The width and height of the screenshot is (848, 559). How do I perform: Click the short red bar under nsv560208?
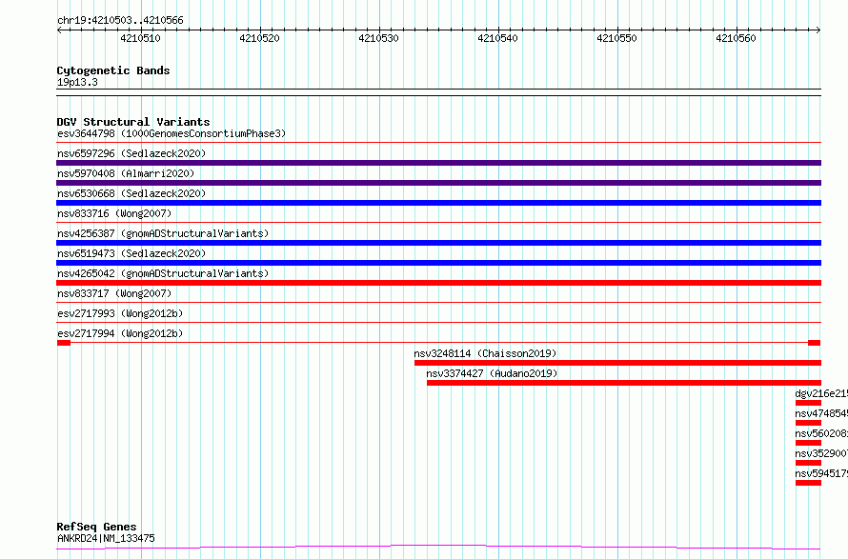click(x=809, y=443)
